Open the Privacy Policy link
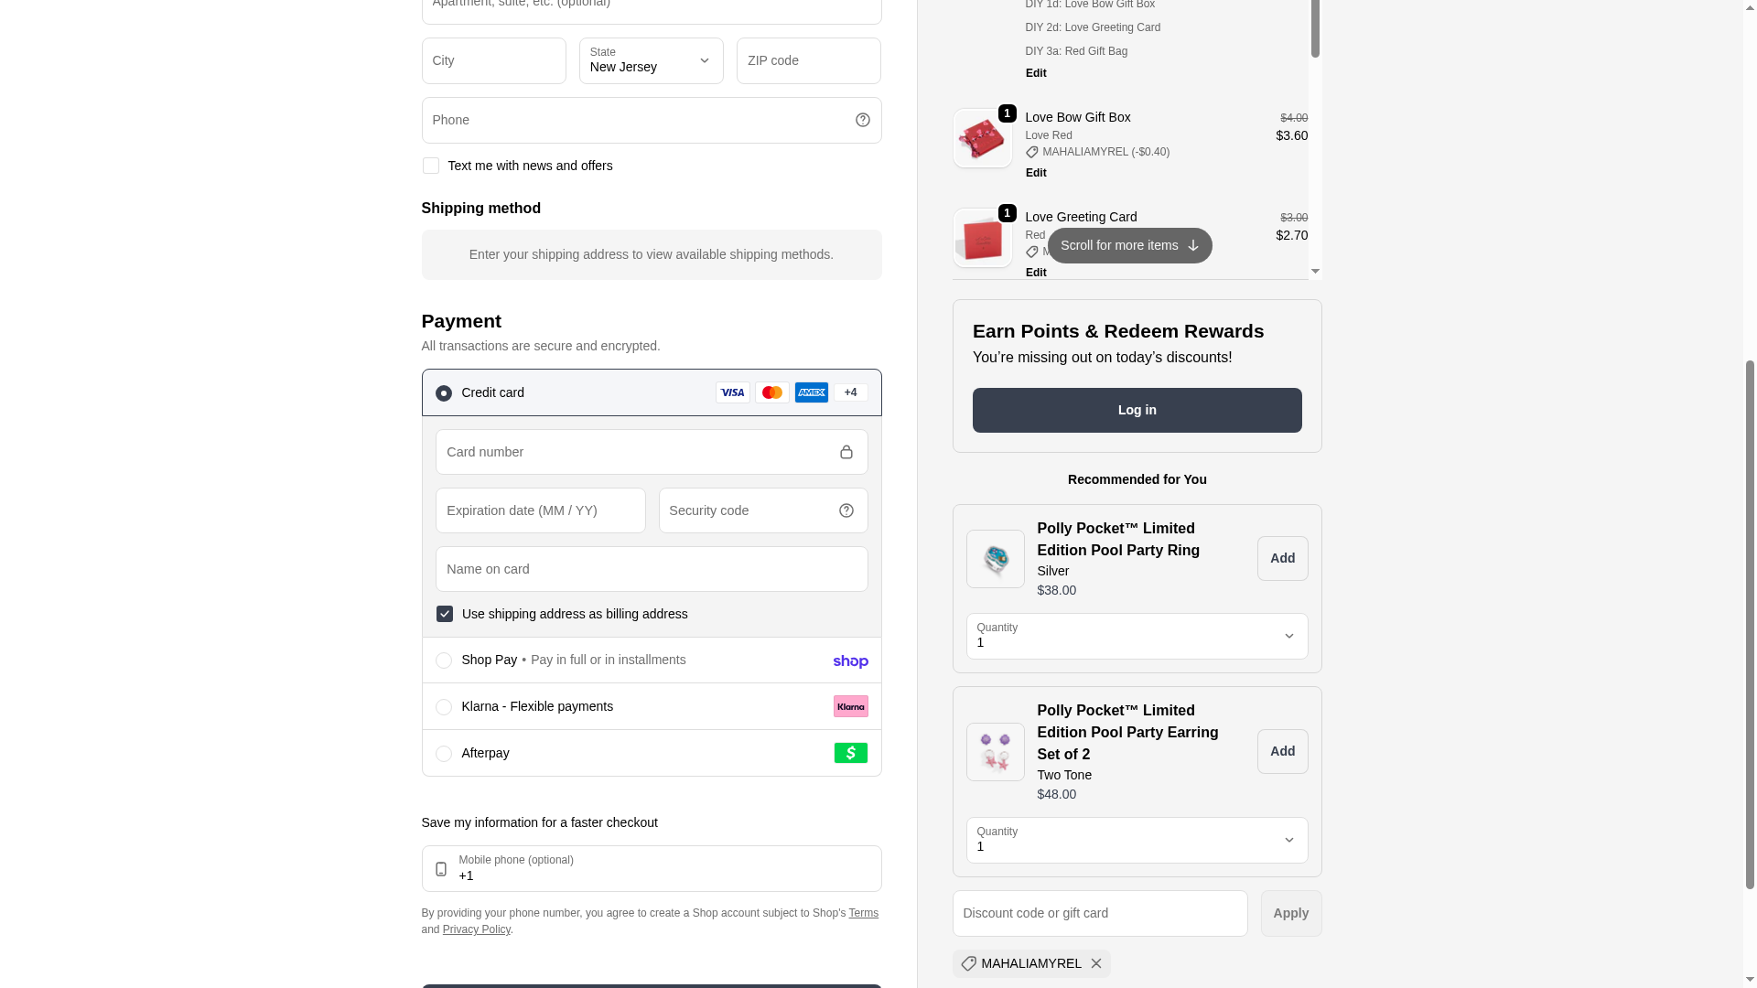This screenshot has width=1757, height=988. pyautogui.click(x=476, y=929)
